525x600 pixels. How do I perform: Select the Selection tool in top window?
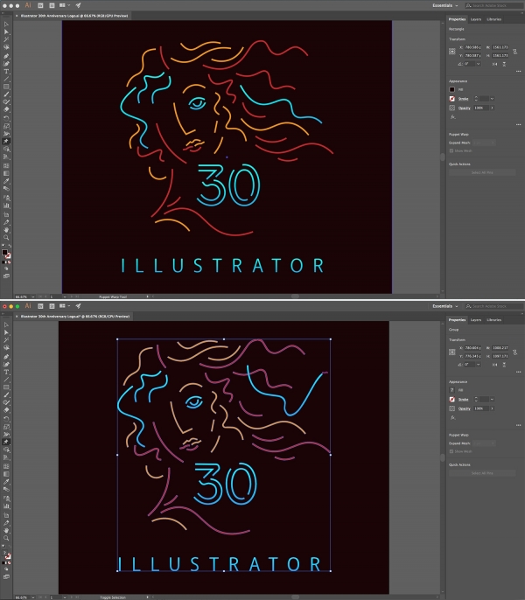point(6,24)
